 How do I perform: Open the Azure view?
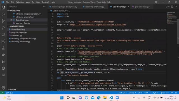point(3,61)
